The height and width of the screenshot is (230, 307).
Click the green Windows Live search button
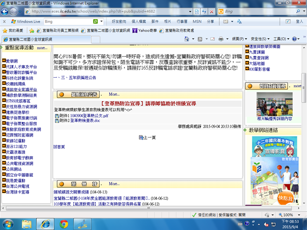click(95, 21)
